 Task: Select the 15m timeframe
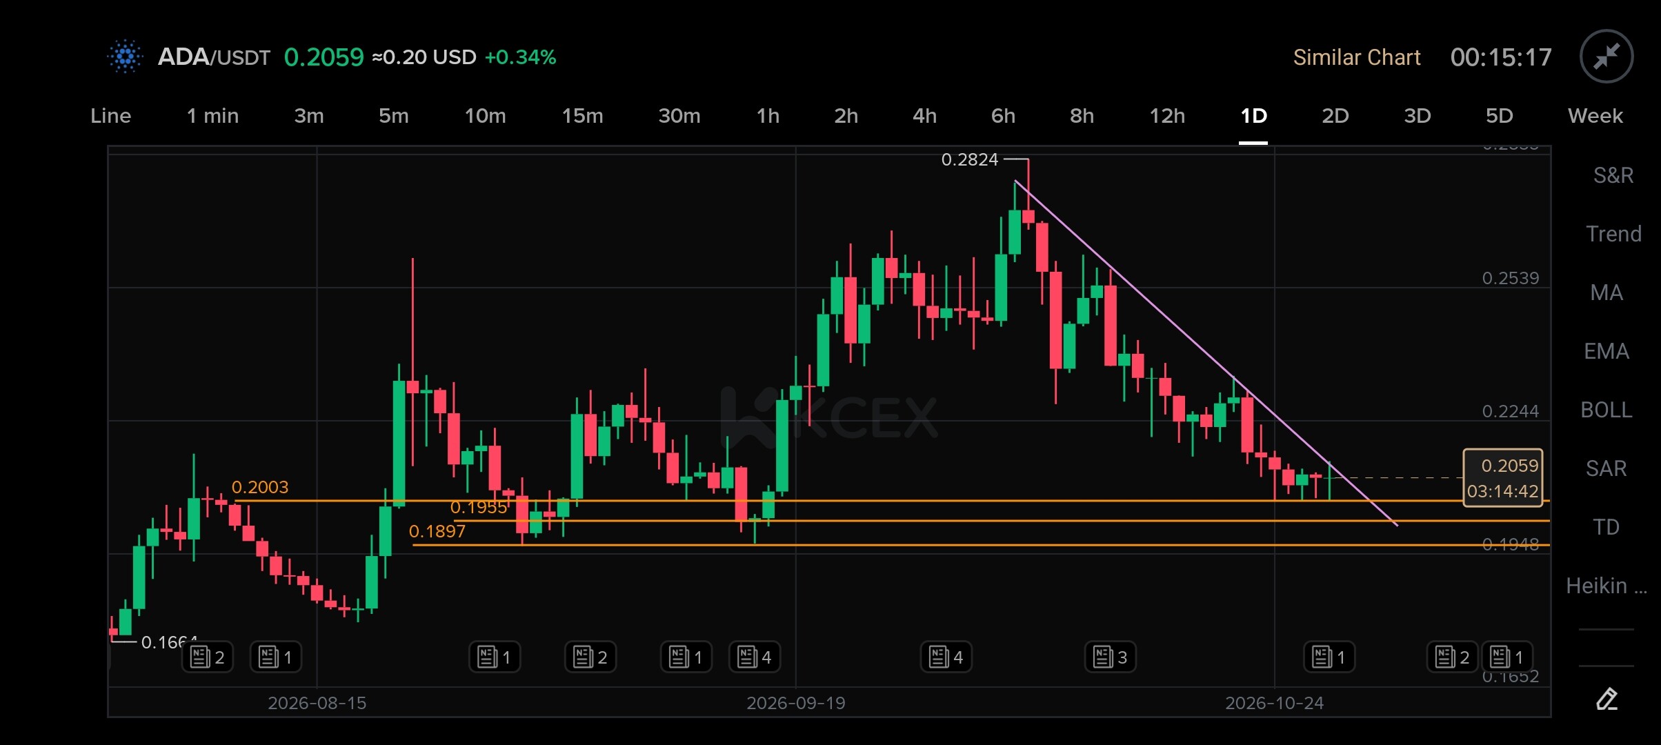[582, 116]
